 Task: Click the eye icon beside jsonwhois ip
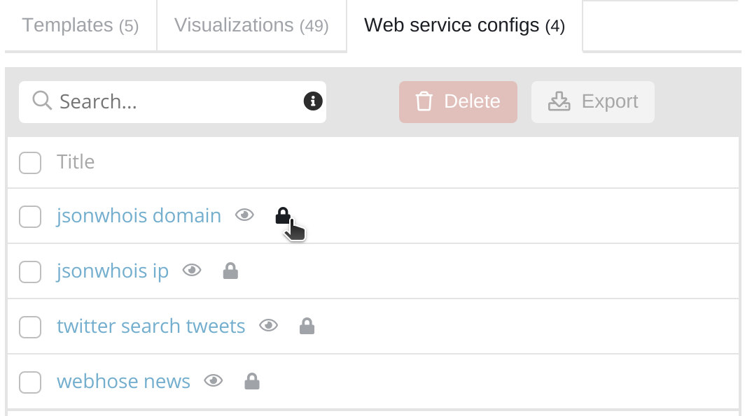click(x=192, y=271)
